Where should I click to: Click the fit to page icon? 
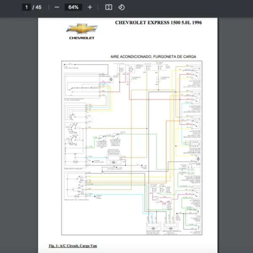tap(108, 7)
